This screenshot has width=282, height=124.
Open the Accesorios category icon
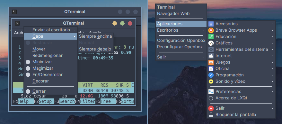click(x=211, y=24)
